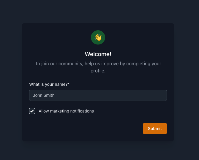199x160 pixels.
Task: Click the words "marketing notifications"
Action: (72, 111)
